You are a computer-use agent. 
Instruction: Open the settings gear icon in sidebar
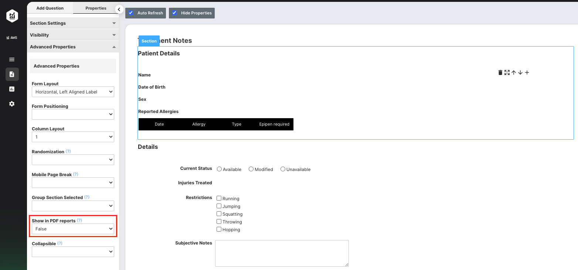(x=12, y=104)
